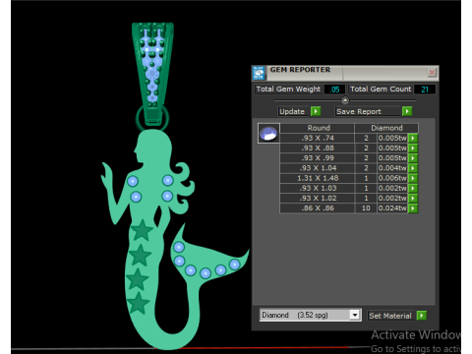Click green arrow for .93 X 1.04 row
Viewport: 472px width, 354px height.
point(413,168)
